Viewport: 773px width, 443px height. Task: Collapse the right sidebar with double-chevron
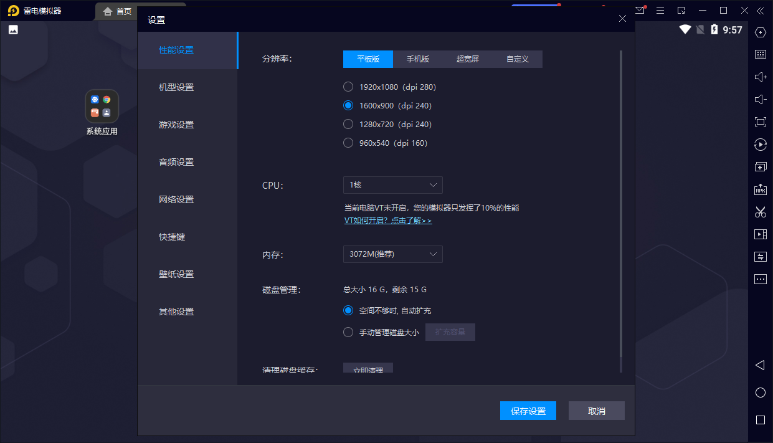click(760, 11)
